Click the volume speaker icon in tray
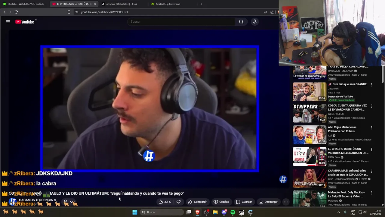Image resolution: width=385 pixels, height=217 pixels. (365, 212)
